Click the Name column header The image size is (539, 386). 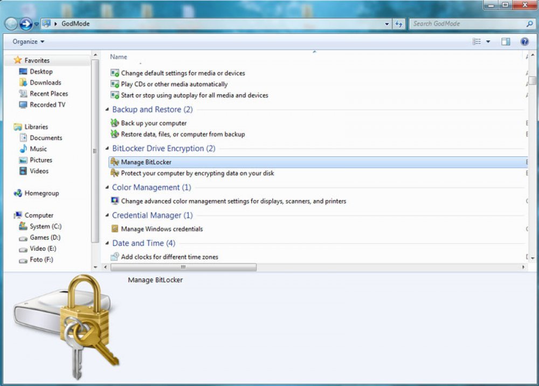(119, 57)
